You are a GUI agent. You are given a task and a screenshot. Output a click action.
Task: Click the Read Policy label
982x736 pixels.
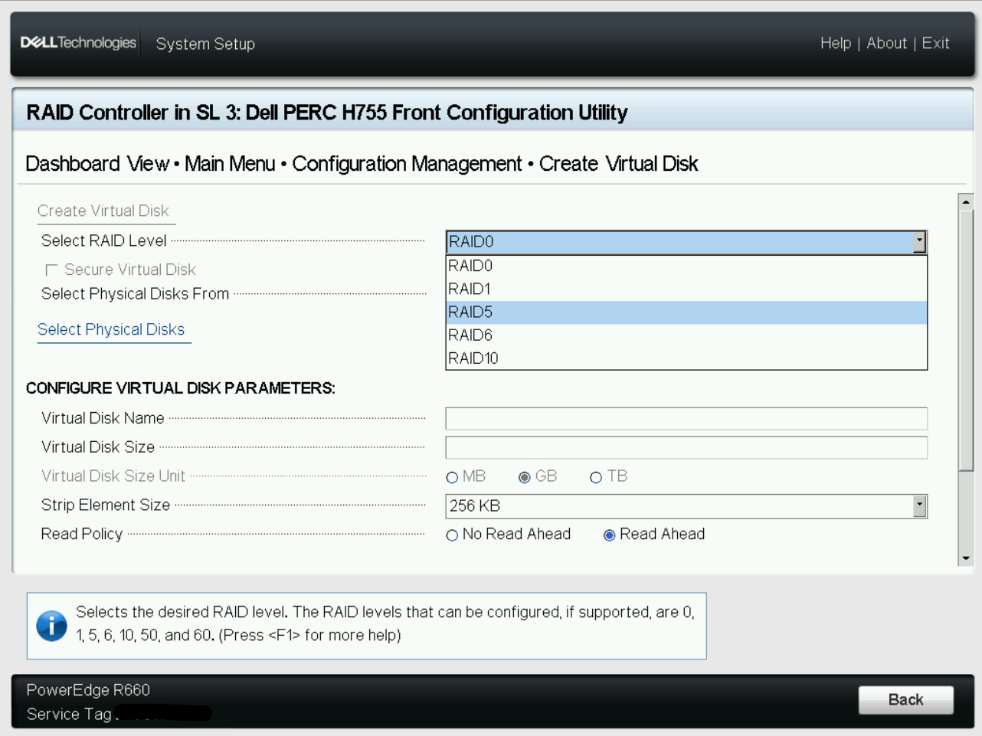pos(82,535)
